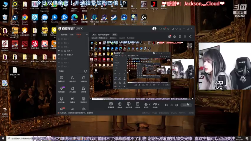
Task: Toggle visibility of 摄像头 1 source
Action: click(x=59, y=55)
